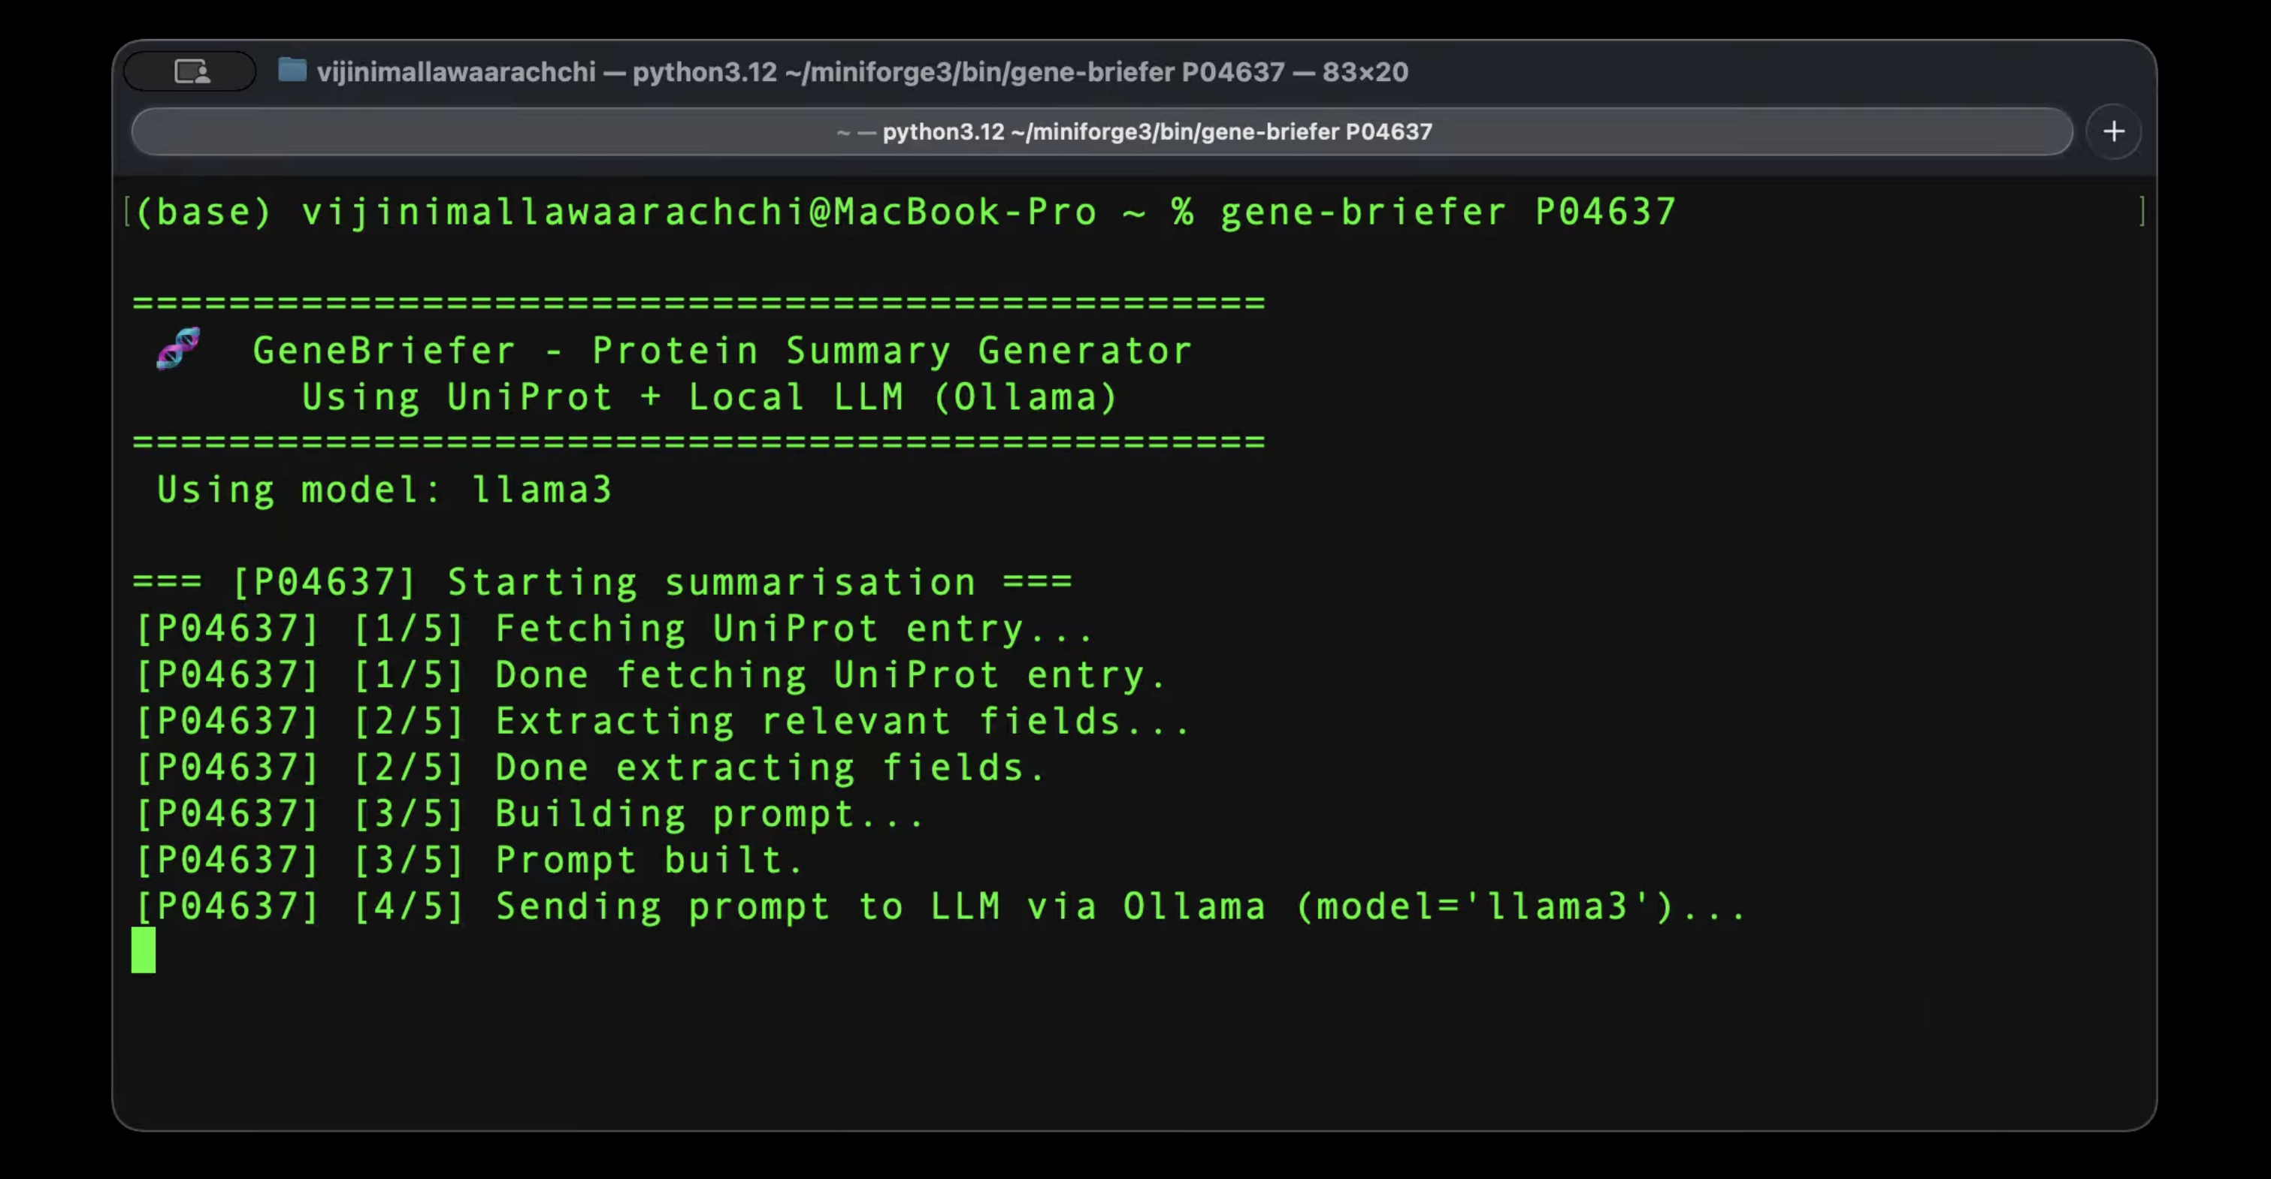Click 'Using UniProt + Local LLM (Ollama)' line

709,397
